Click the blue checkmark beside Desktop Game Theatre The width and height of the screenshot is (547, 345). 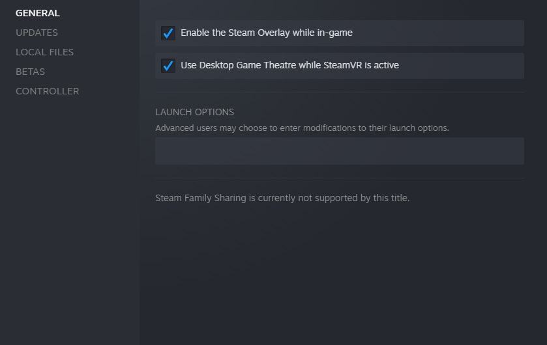click(168, 66)
